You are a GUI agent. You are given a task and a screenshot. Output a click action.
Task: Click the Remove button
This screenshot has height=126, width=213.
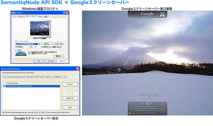pyautogui.click(x=70, y=84)
